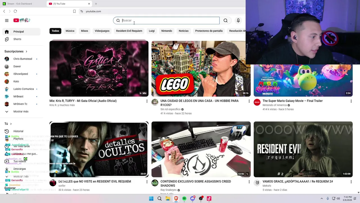The width and height of the screenshot is (360, 203).
Task: Play Super Mario Galaxy Movie trailer thumbnail
Action: click(x=303, y=81)
